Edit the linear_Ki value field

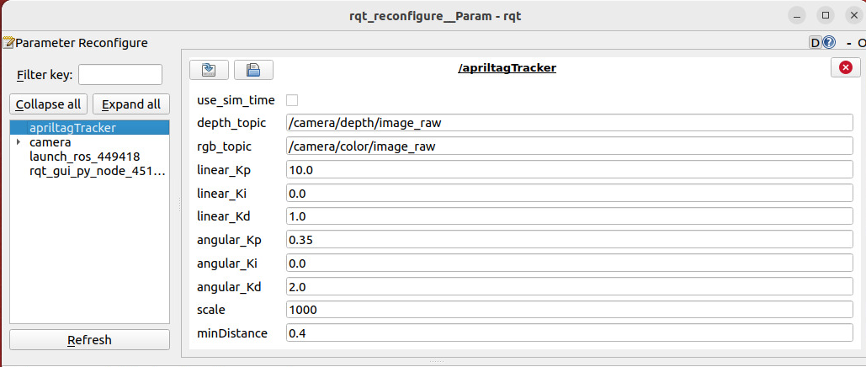coord(570,194)
